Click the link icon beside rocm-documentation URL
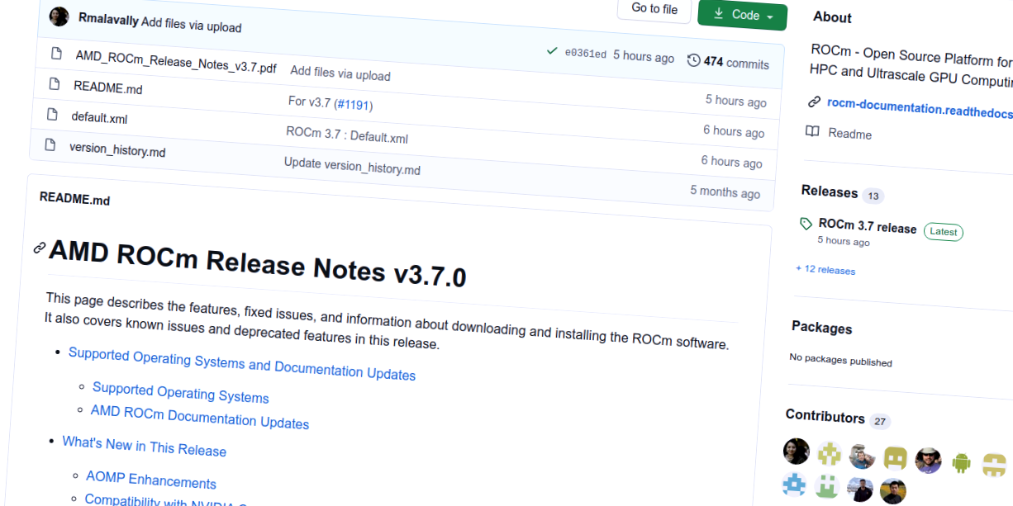The width and height of the screenshot is (1013, 506). [x=814, y=102]
